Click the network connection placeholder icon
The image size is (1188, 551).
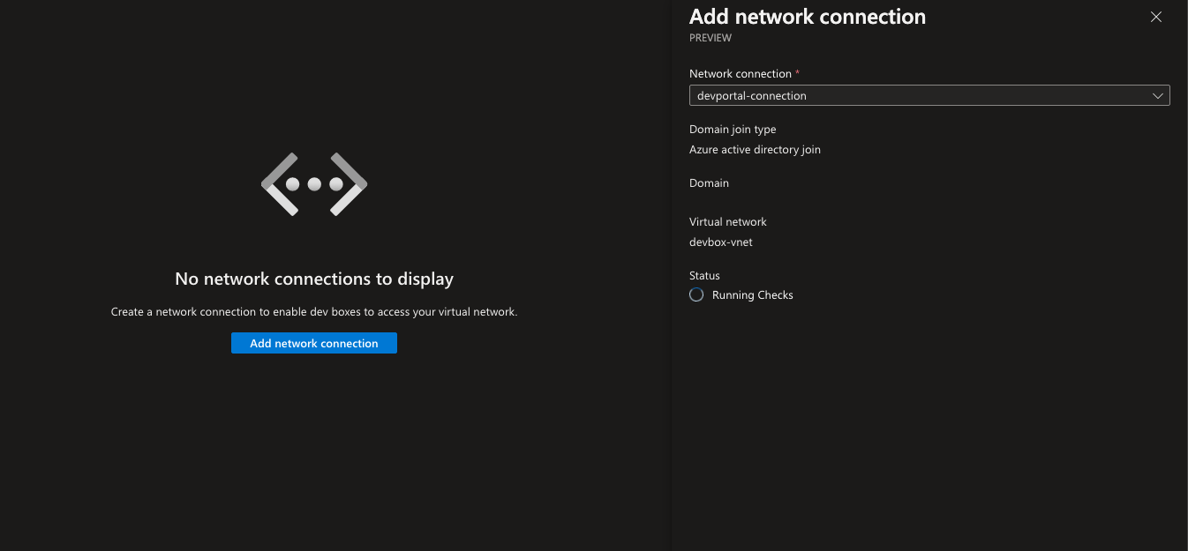coord(314,183)
